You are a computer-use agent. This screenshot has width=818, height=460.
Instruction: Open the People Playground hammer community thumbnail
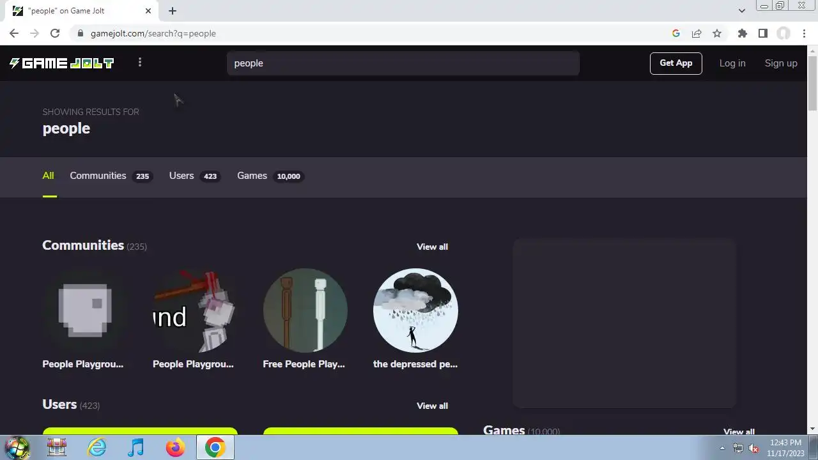(195, 310)
